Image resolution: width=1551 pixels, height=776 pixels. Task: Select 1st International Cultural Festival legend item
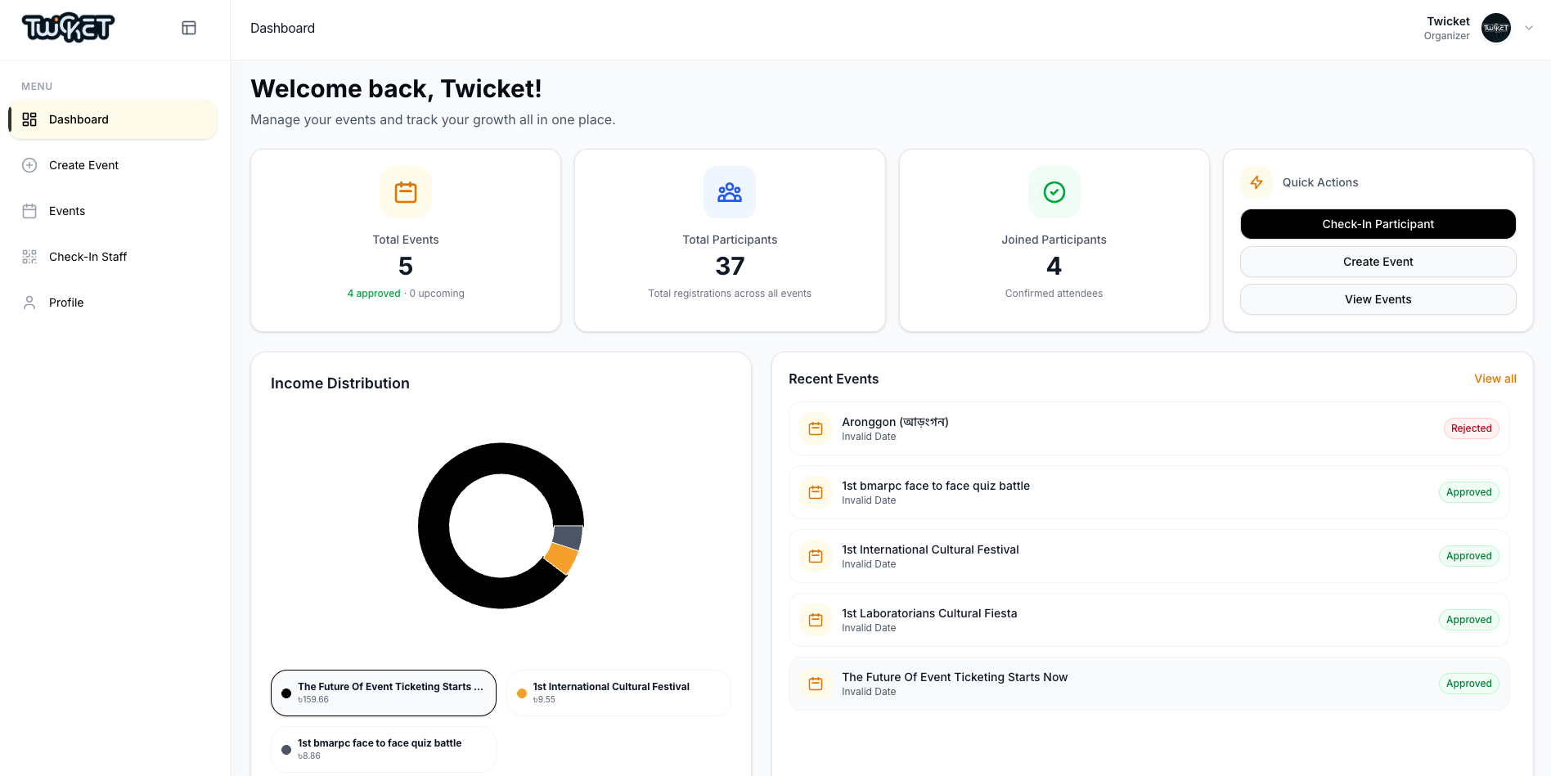pyautogui.click(x=618, y=693)
